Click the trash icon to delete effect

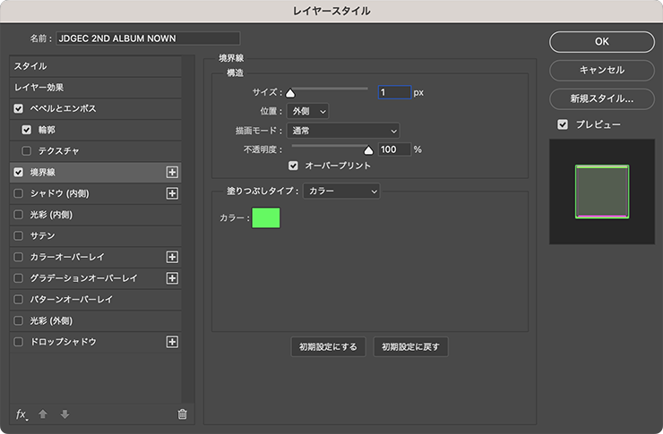click(182, 413)
